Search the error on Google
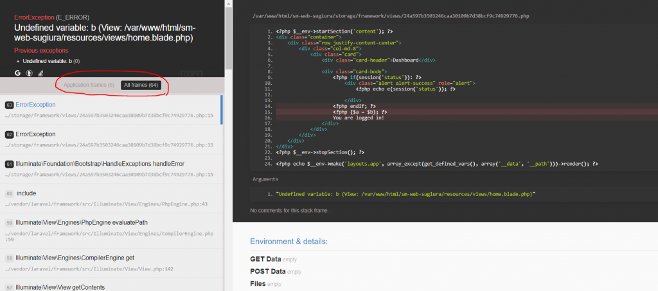 [x=18, y=73]
